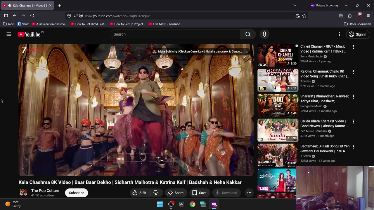Bookmark page with star icon
This screenshot has height=210, width=374.
click(304, 16)
